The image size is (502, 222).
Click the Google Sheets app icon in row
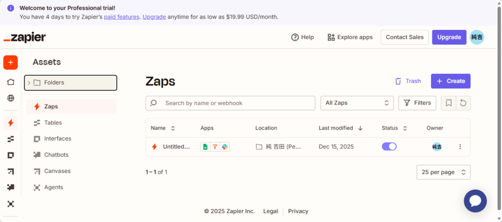tap(205, 147)
